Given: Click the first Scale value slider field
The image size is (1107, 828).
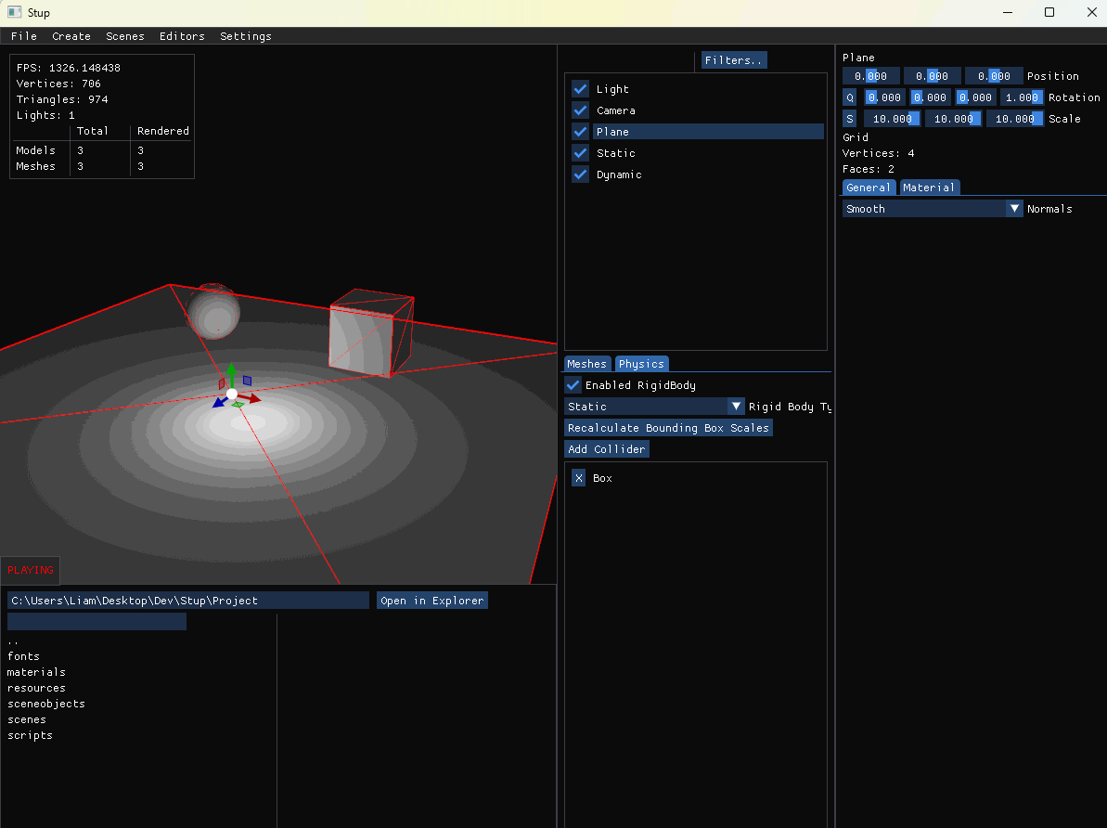Looking at the screenshot, I should 892,119.
